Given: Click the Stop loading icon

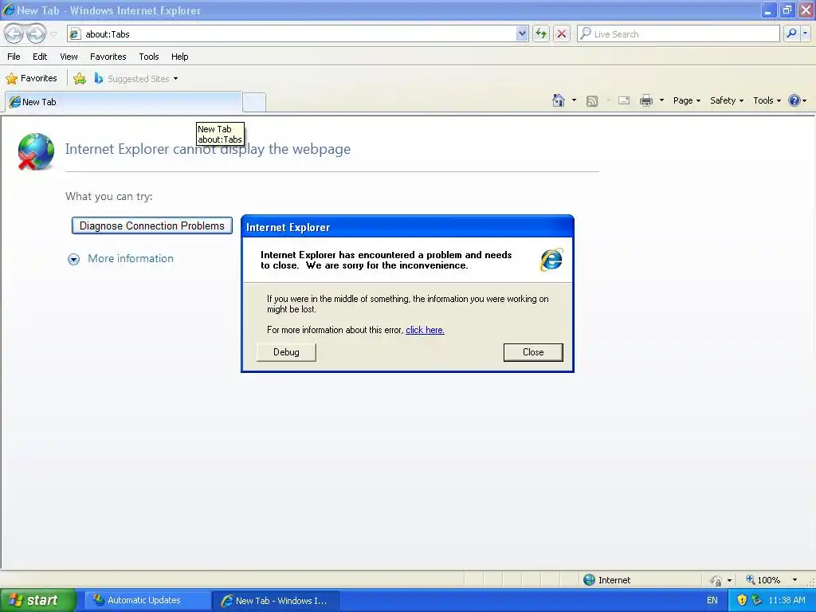Looking at the screenshot, I should coord(562,33).
